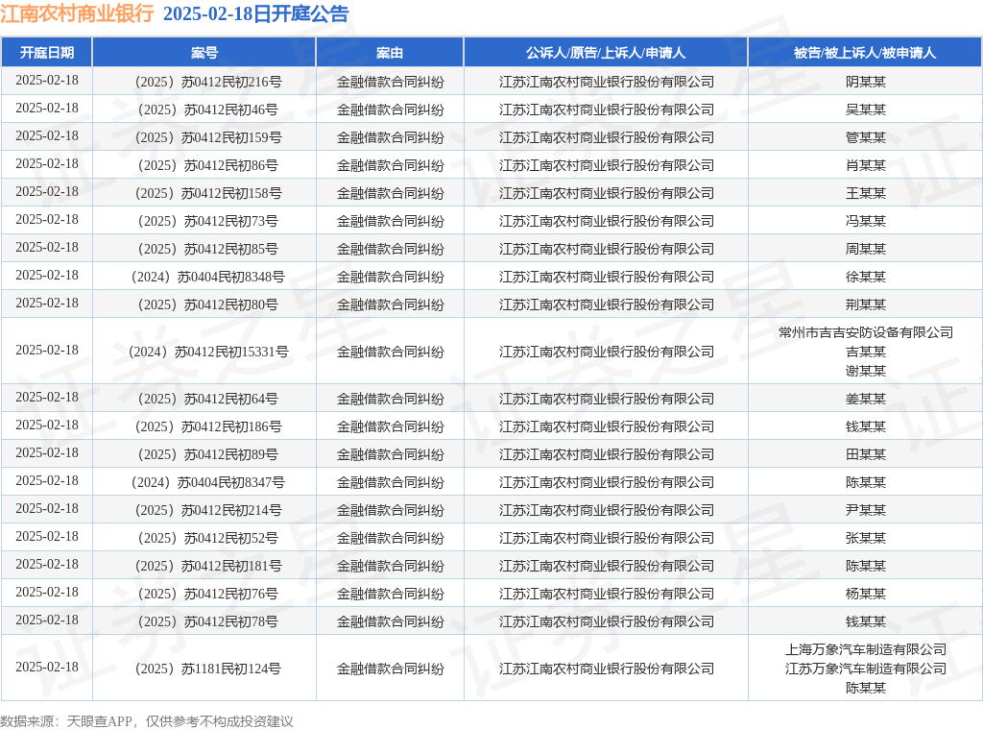Click 金融借款合同纠纷 in the 186号 row

pos(390,426)
